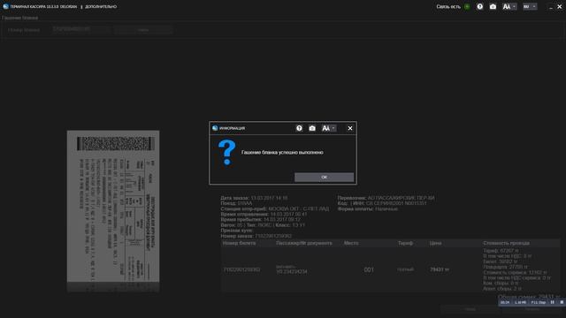
Task: Click the Дата заказа line
Action: coord(254,198)
